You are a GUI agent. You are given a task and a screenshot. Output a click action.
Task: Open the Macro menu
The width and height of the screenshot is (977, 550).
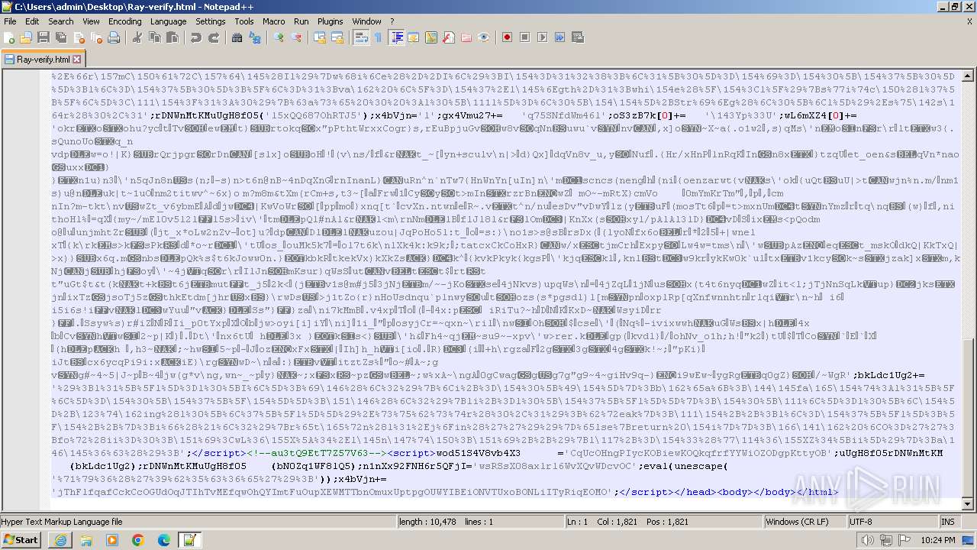[274, 21]
